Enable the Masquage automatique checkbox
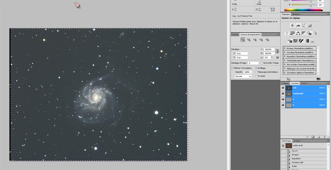Image resolution: width=331 pixels, height=170 pixels. coord(256,72)
